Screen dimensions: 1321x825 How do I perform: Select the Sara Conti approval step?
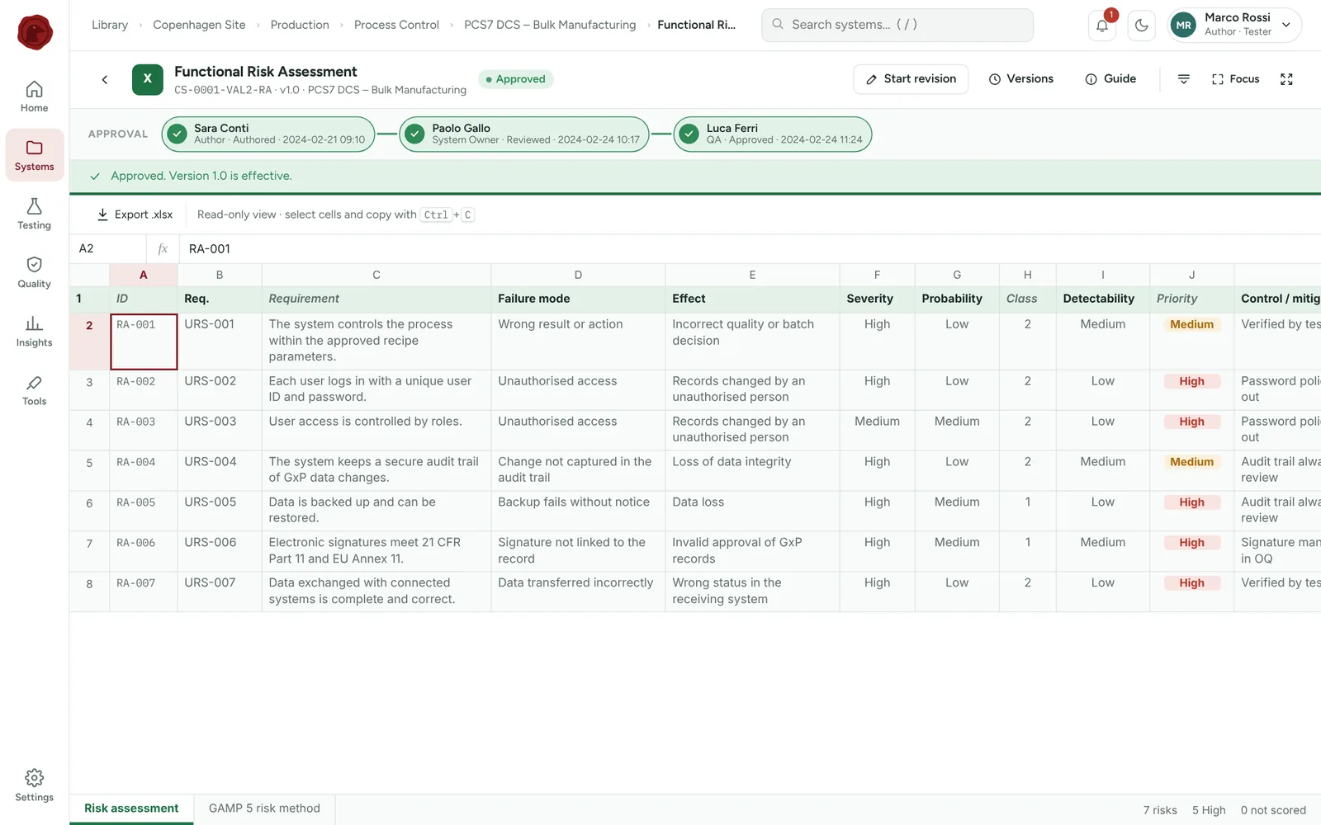(268, 134)
